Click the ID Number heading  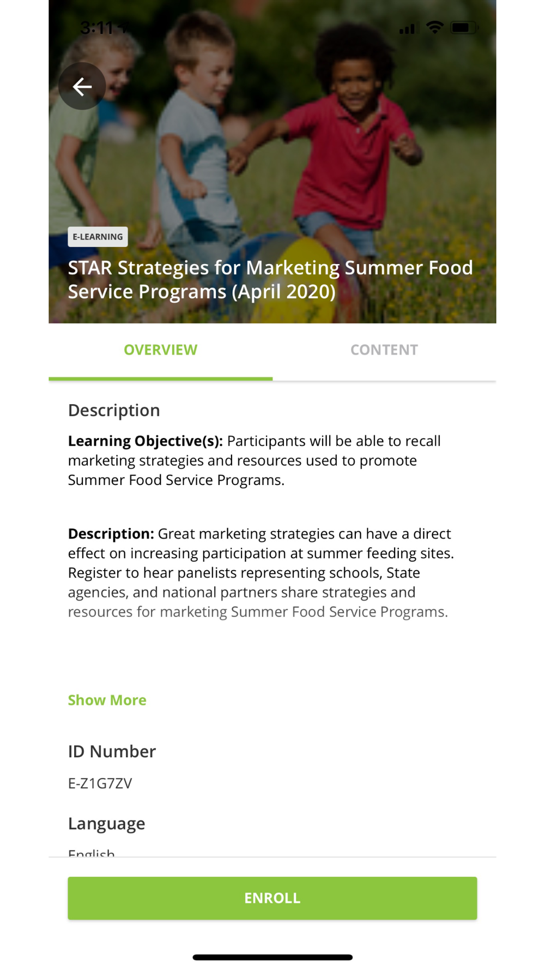tap(112, 751)
